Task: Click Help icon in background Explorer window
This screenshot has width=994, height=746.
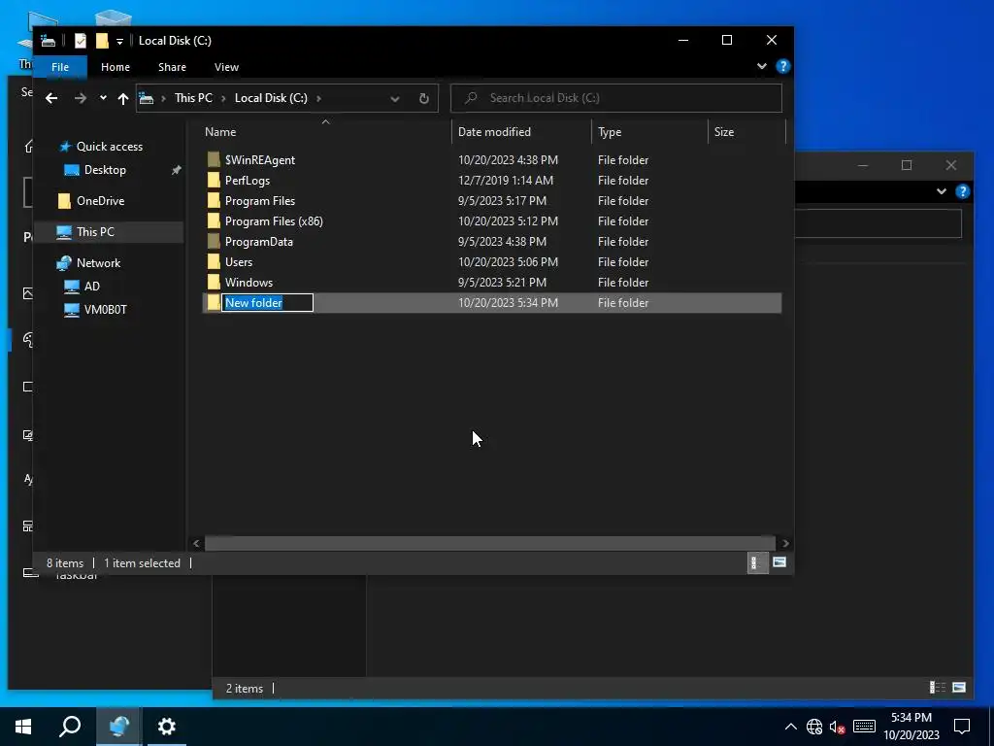Action: pos(962,191)
